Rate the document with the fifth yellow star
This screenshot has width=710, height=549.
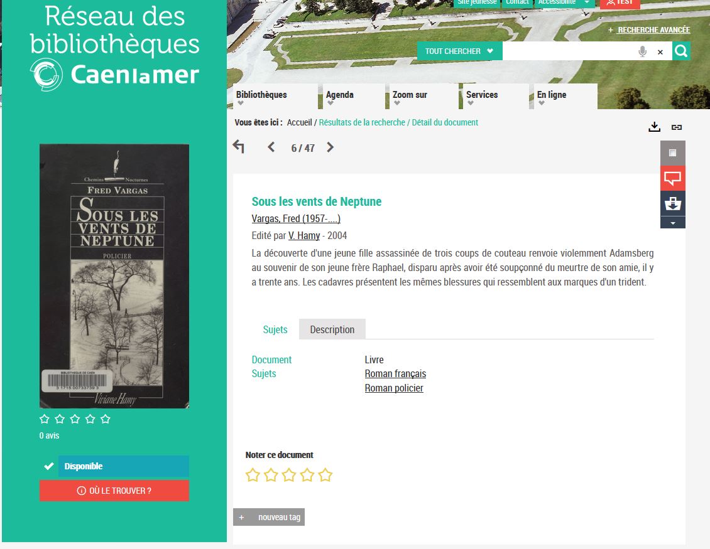point(325,475)
